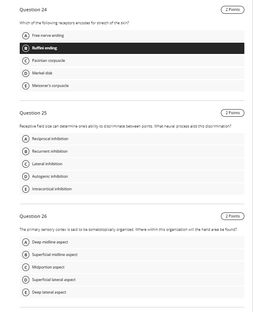Pick Lateral inhibition answer
Viewport: 267px width, 312px height.
click(132, 164)
